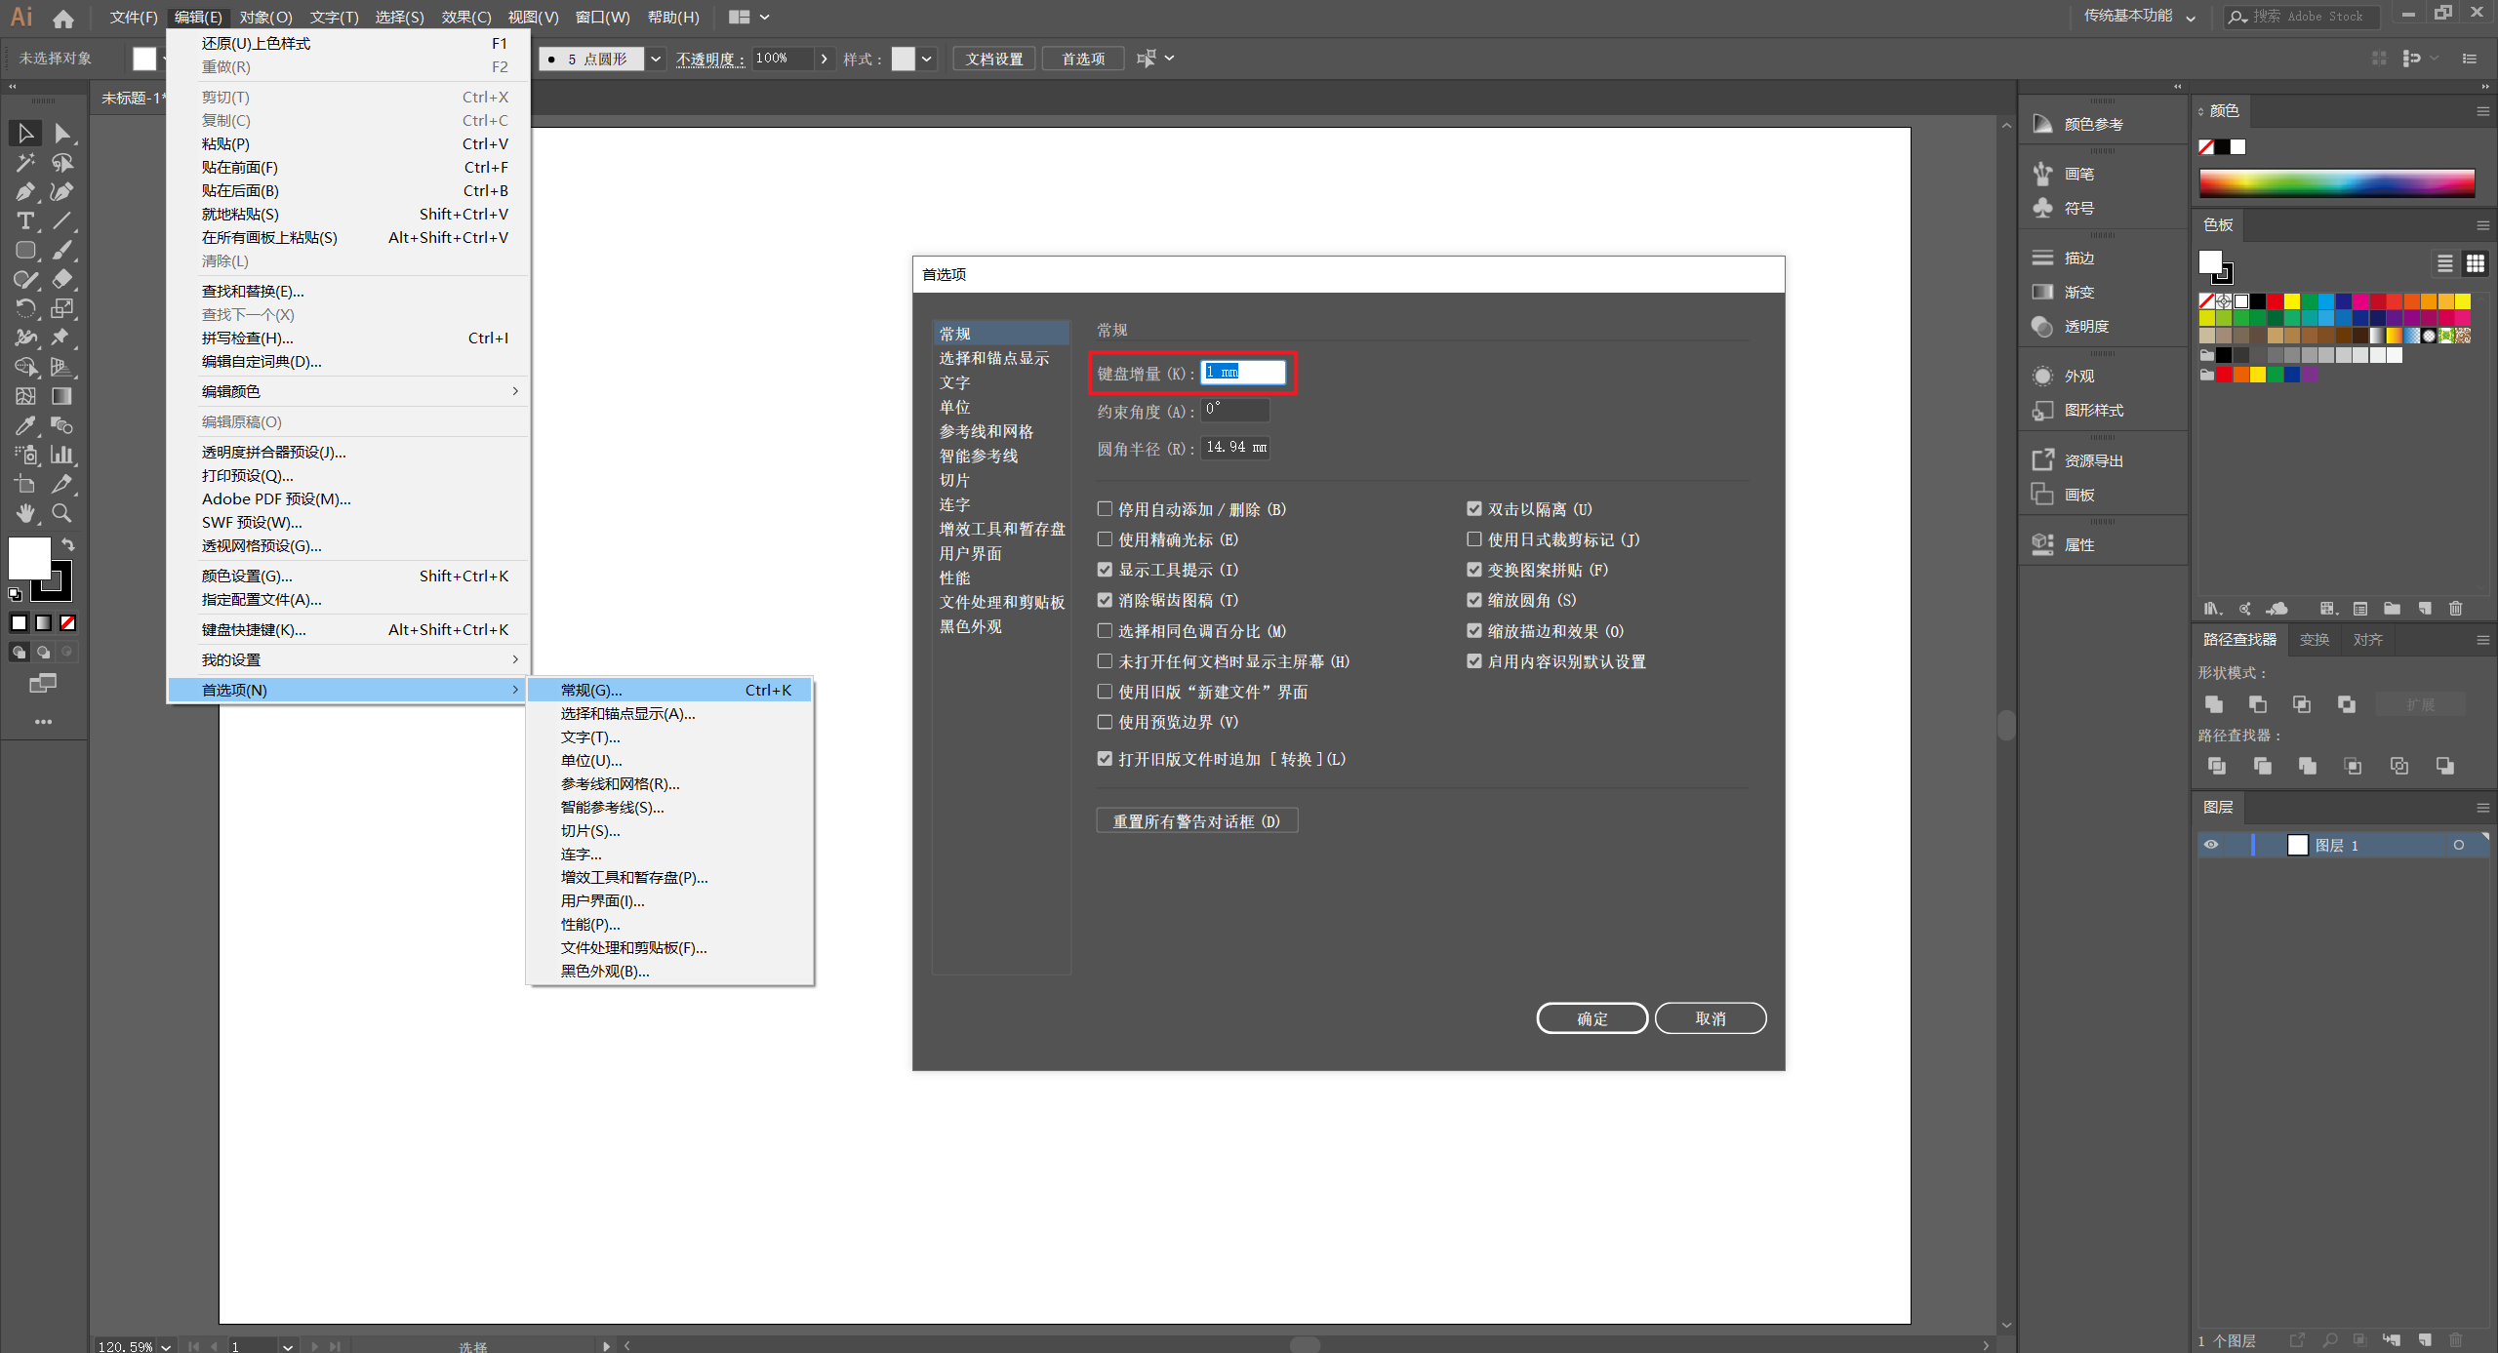Choose 单位(U)... from preferences submenu
This screenshot has width=2498, height=1353.
[591, 761]
